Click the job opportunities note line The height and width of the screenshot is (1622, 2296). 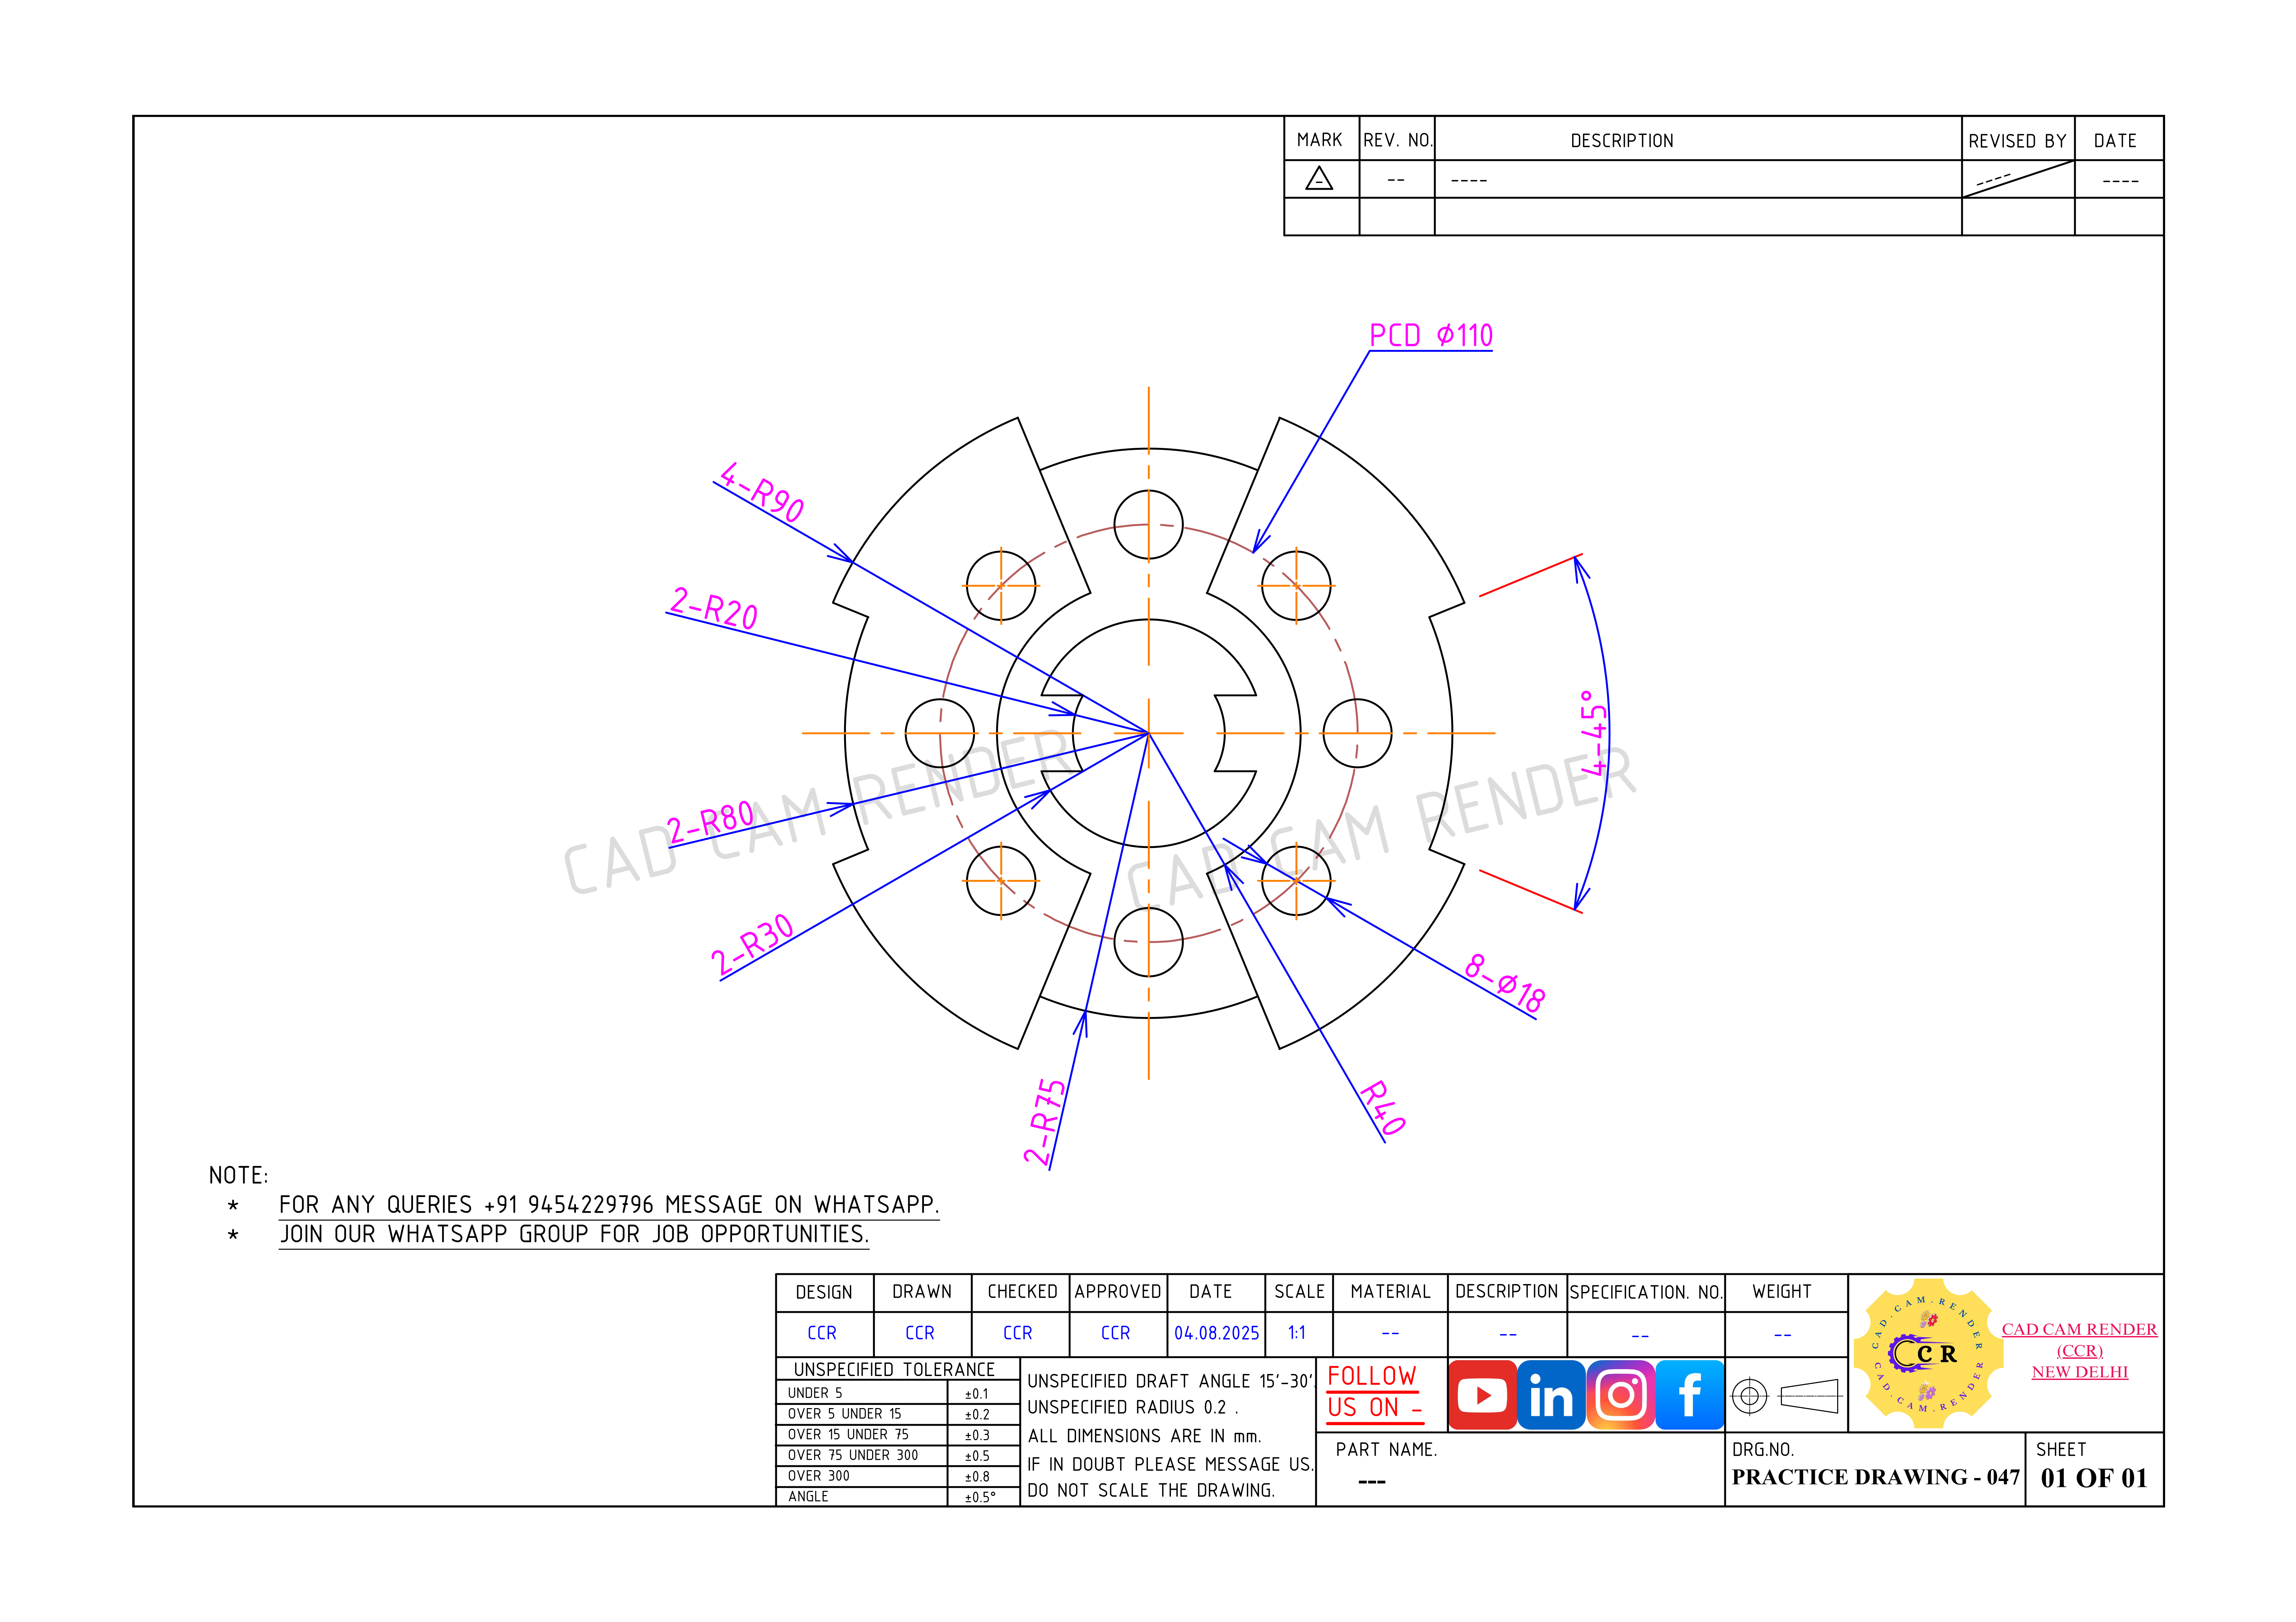574,1235
